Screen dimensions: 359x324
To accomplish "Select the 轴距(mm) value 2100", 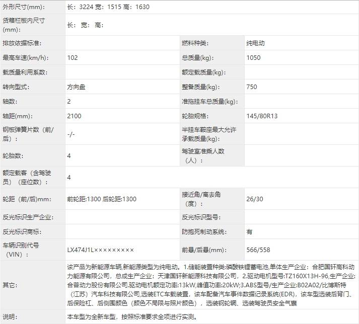I will 74,116.
